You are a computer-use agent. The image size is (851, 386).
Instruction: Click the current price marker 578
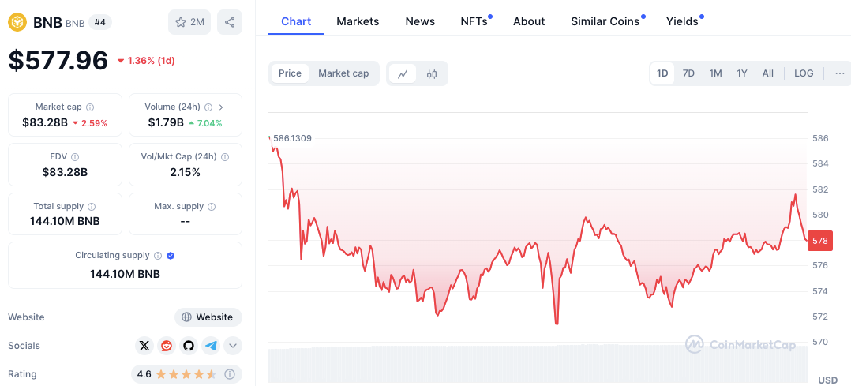point(820,241)
